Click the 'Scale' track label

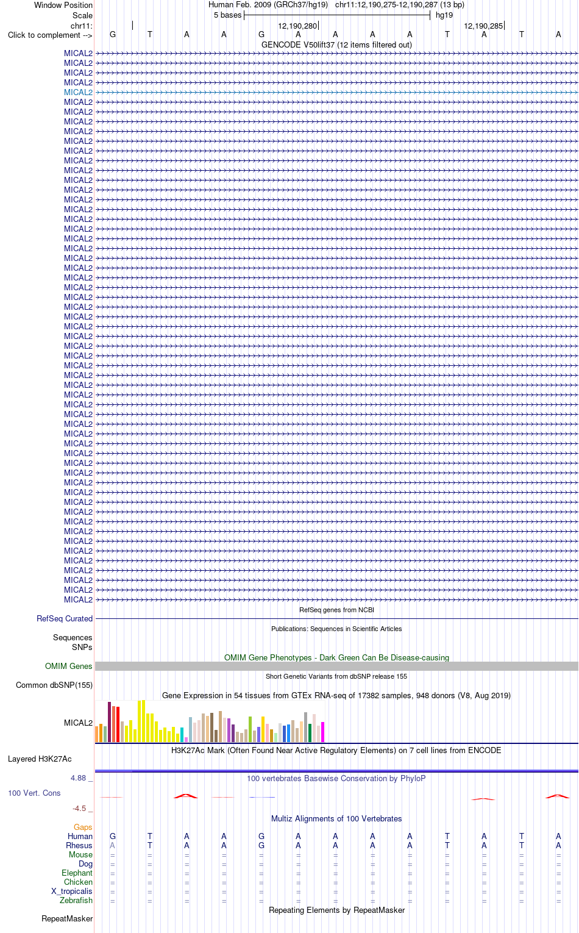82,15
